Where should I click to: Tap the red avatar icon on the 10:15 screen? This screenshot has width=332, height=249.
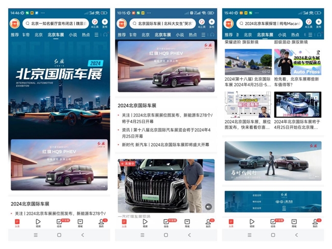pos(122,24)
